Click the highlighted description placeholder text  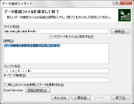click(x=32, y=46)
